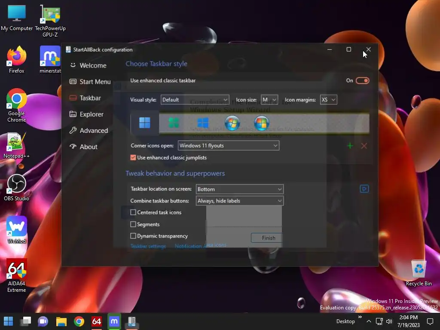Open File Explorer from the taskbar
440x330 pixels.
(61, 321)
